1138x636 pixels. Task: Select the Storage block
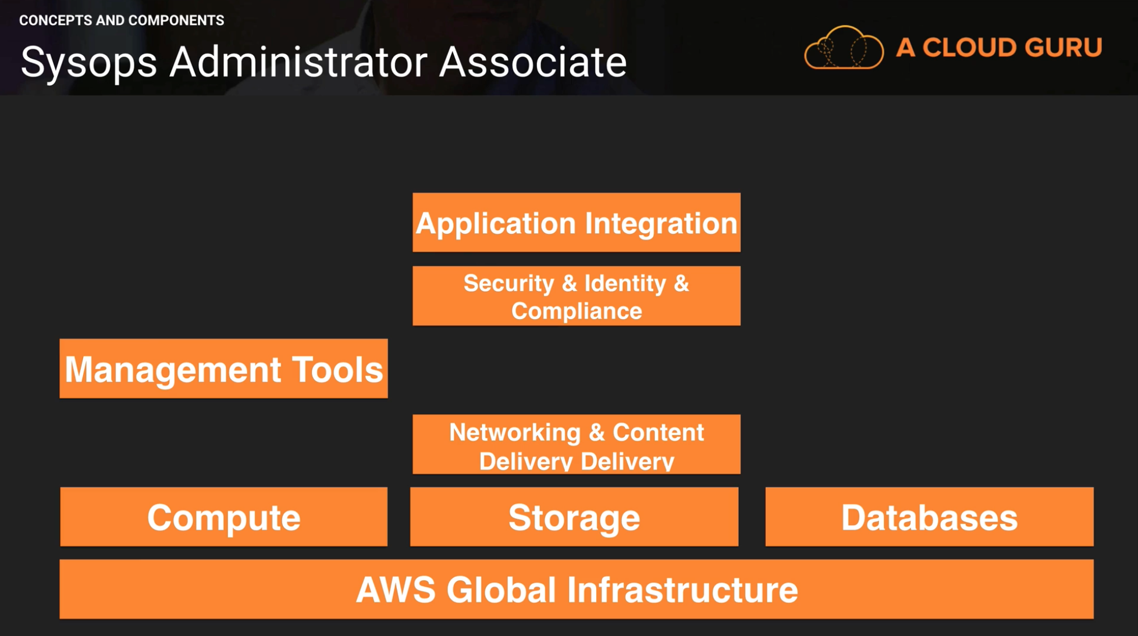pyautogui.click(x=574, y=517)
